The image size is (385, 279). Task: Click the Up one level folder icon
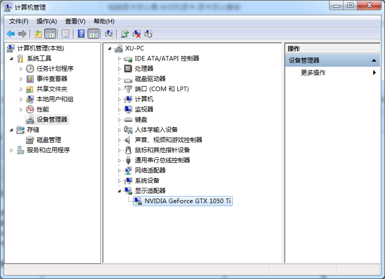coord(38,34)
